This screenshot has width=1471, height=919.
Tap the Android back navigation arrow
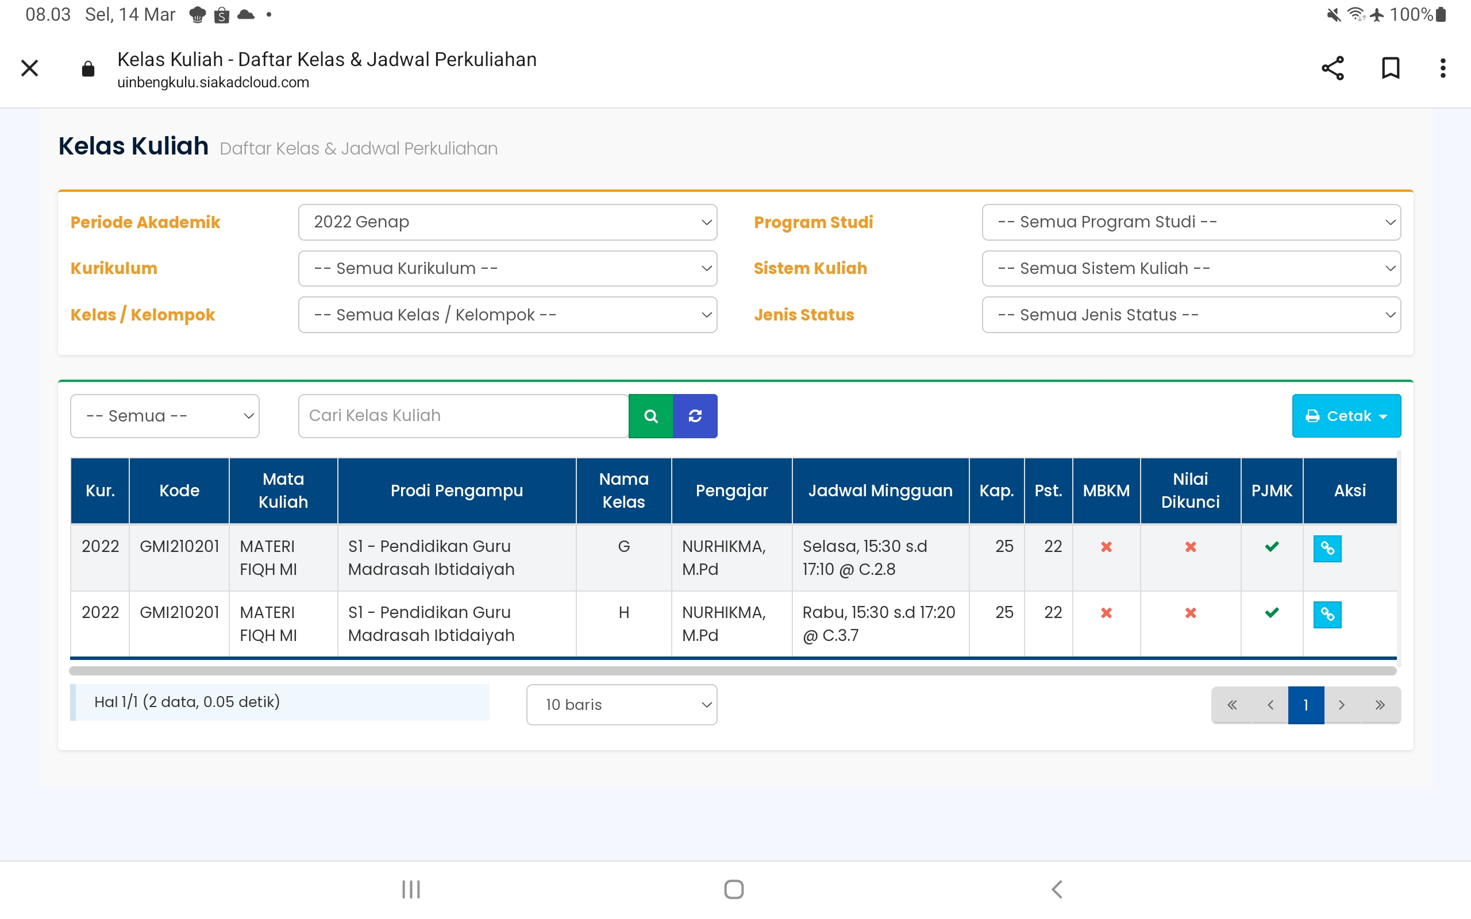[x=1057, y=889]
